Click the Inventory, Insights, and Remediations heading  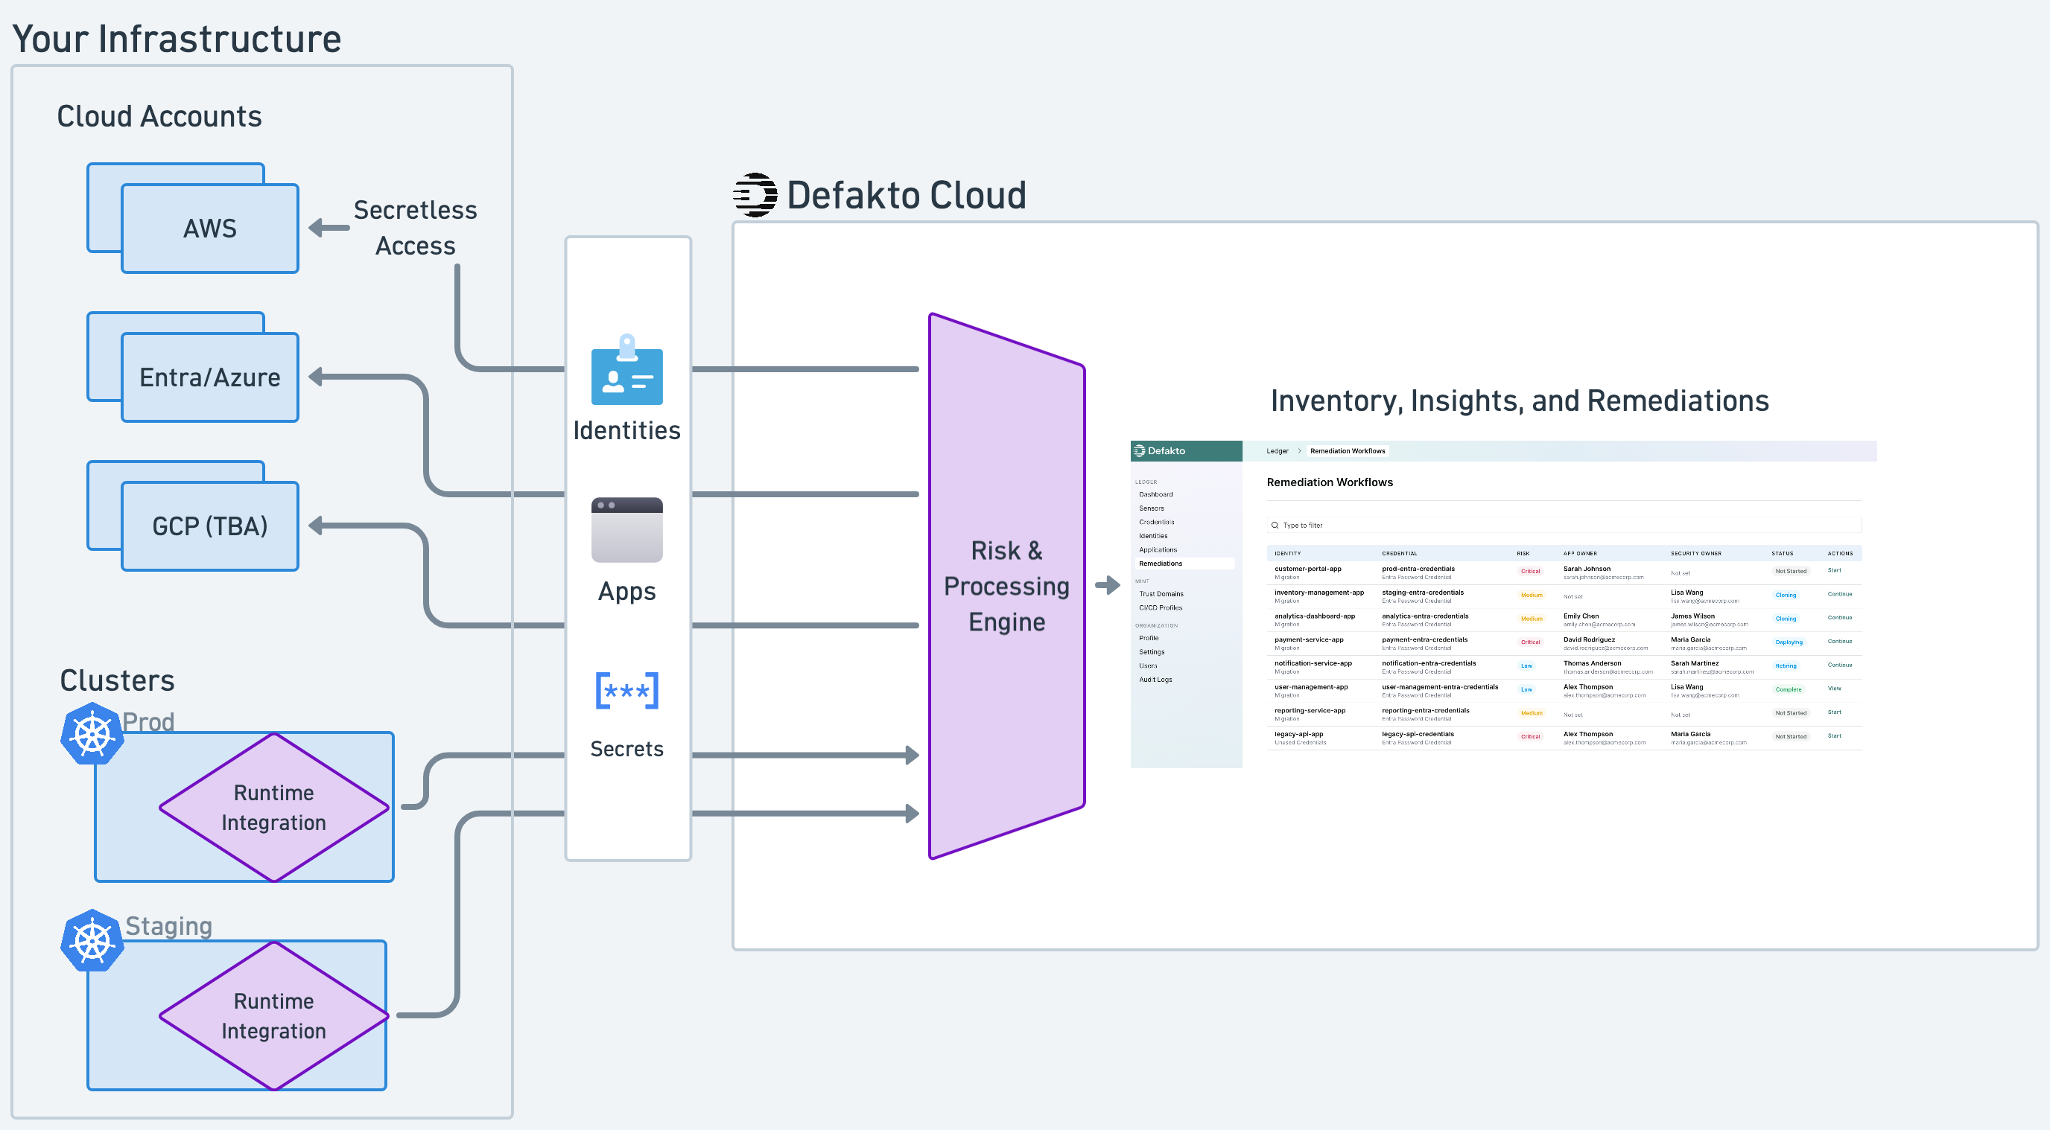pos(1519,400)
